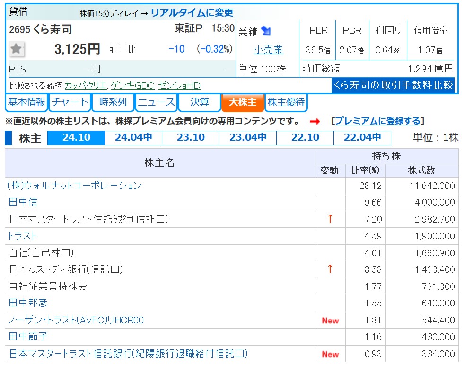Open shareholder 田中邦彦
464x367 pixels.
coord(28,303)
